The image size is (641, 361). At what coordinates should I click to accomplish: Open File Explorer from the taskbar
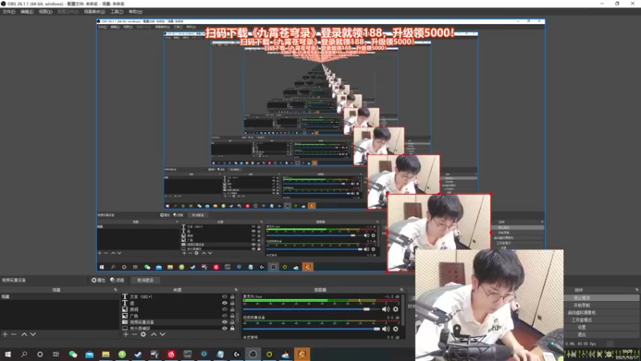pyautogui.click(x=106, y=354)
